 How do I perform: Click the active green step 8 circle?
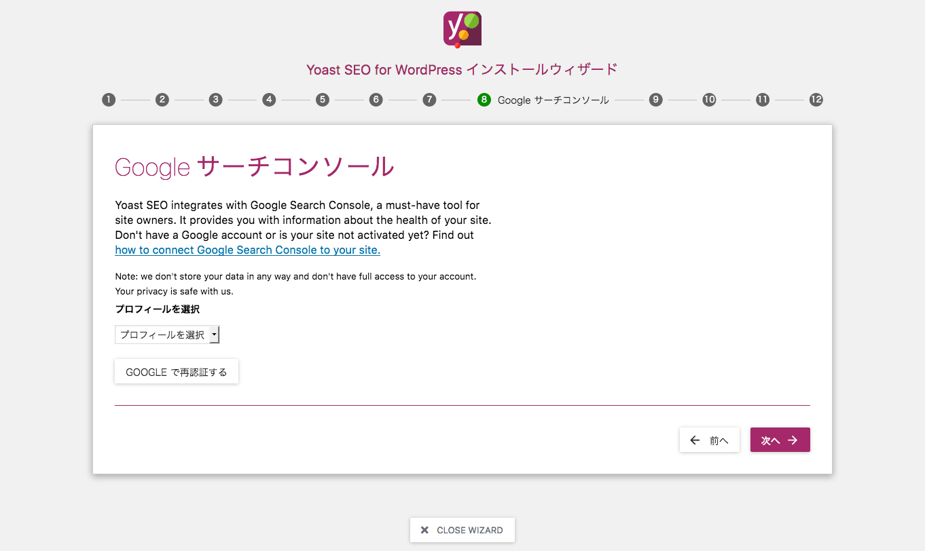point(484,100)
